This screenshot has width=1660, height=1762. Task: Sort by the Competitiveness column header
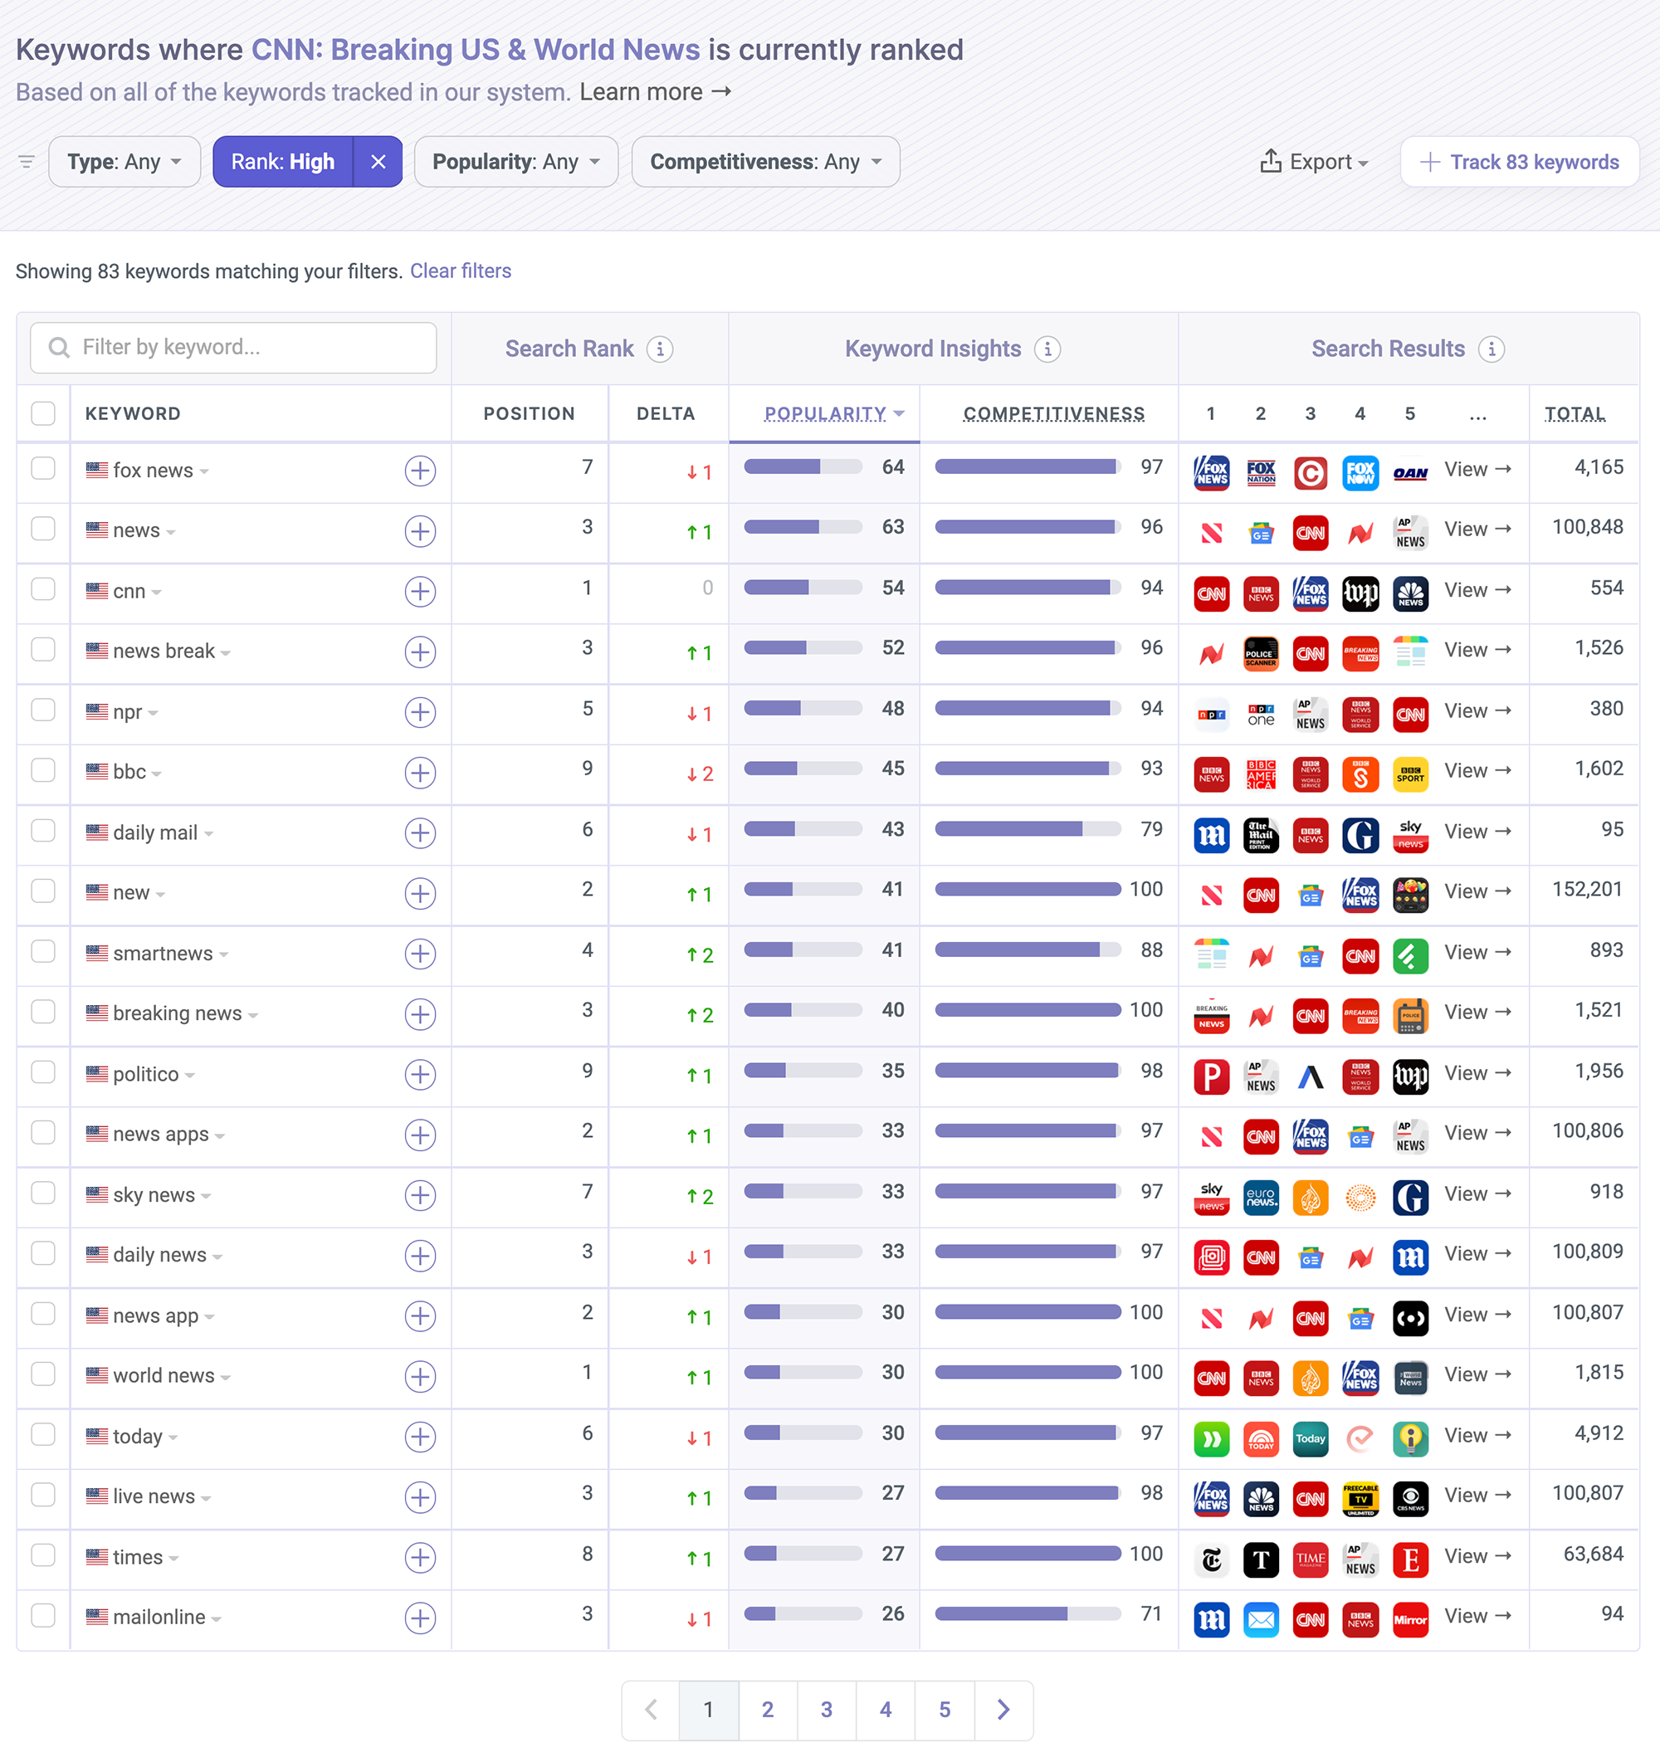1054,414
